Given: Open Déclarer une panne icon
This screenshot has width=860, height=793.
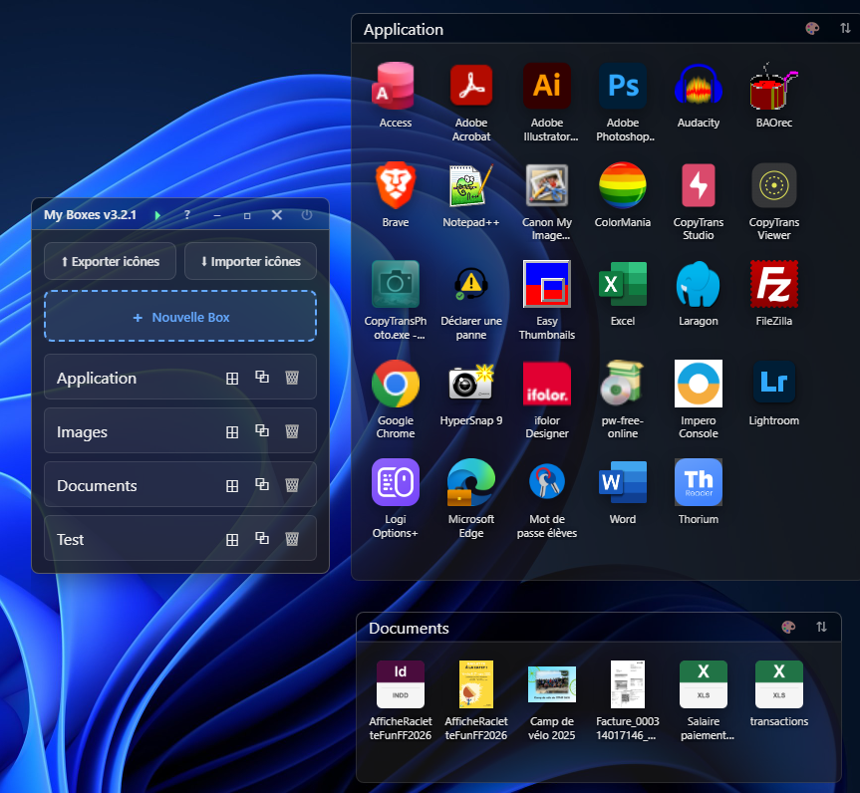Looking at the screenshot, I should coord(471,284).
